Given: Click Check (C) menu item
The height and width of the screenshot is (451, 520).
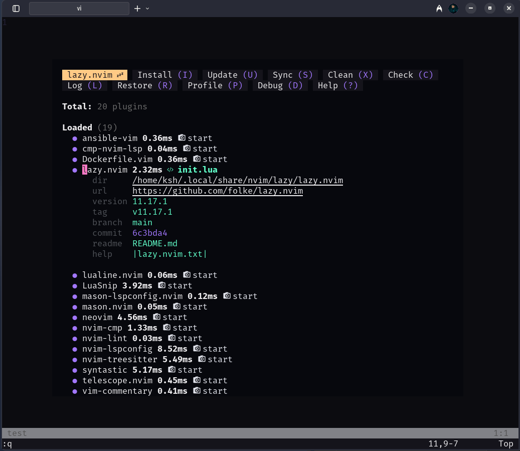Looking at the screenshot, I should [411, 75].
